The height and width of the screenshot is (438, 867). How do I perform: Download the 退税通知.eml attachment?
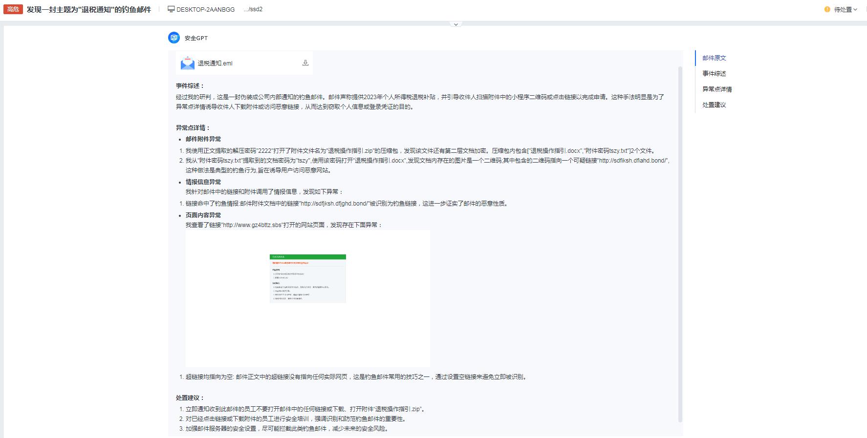(305, 63)
